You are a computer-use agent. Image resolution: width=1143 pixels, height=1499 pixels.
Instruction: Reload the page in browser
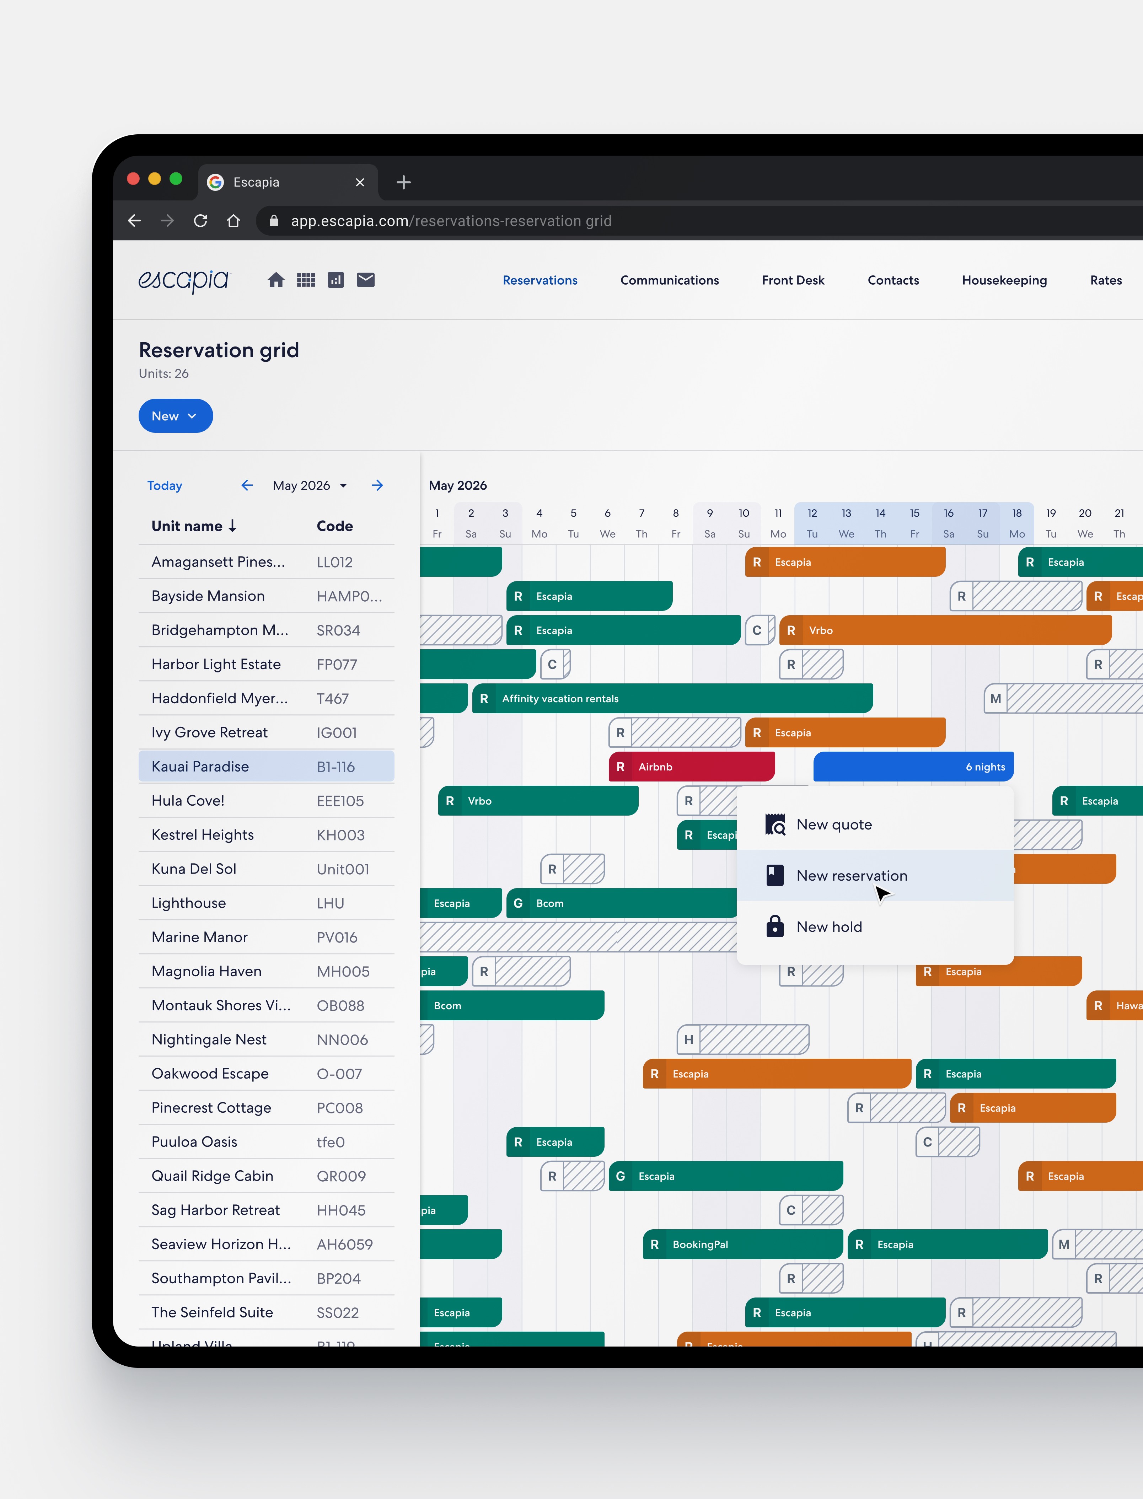coord(200,221)
